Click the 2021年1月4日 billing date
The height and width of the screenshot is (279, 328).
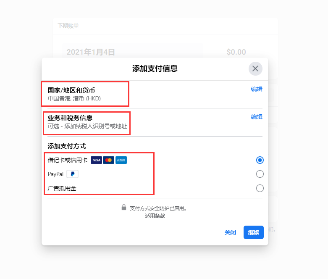coord(91,52)
